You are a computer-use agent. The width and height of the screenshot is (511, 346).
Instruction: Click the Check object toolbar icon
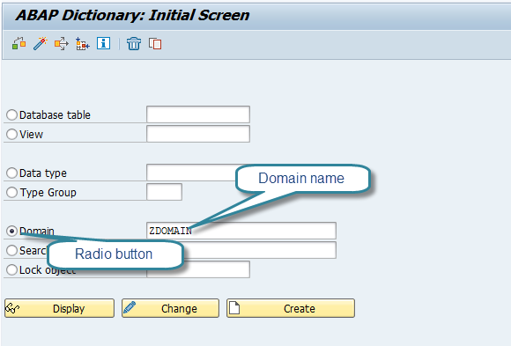[19, 43]
